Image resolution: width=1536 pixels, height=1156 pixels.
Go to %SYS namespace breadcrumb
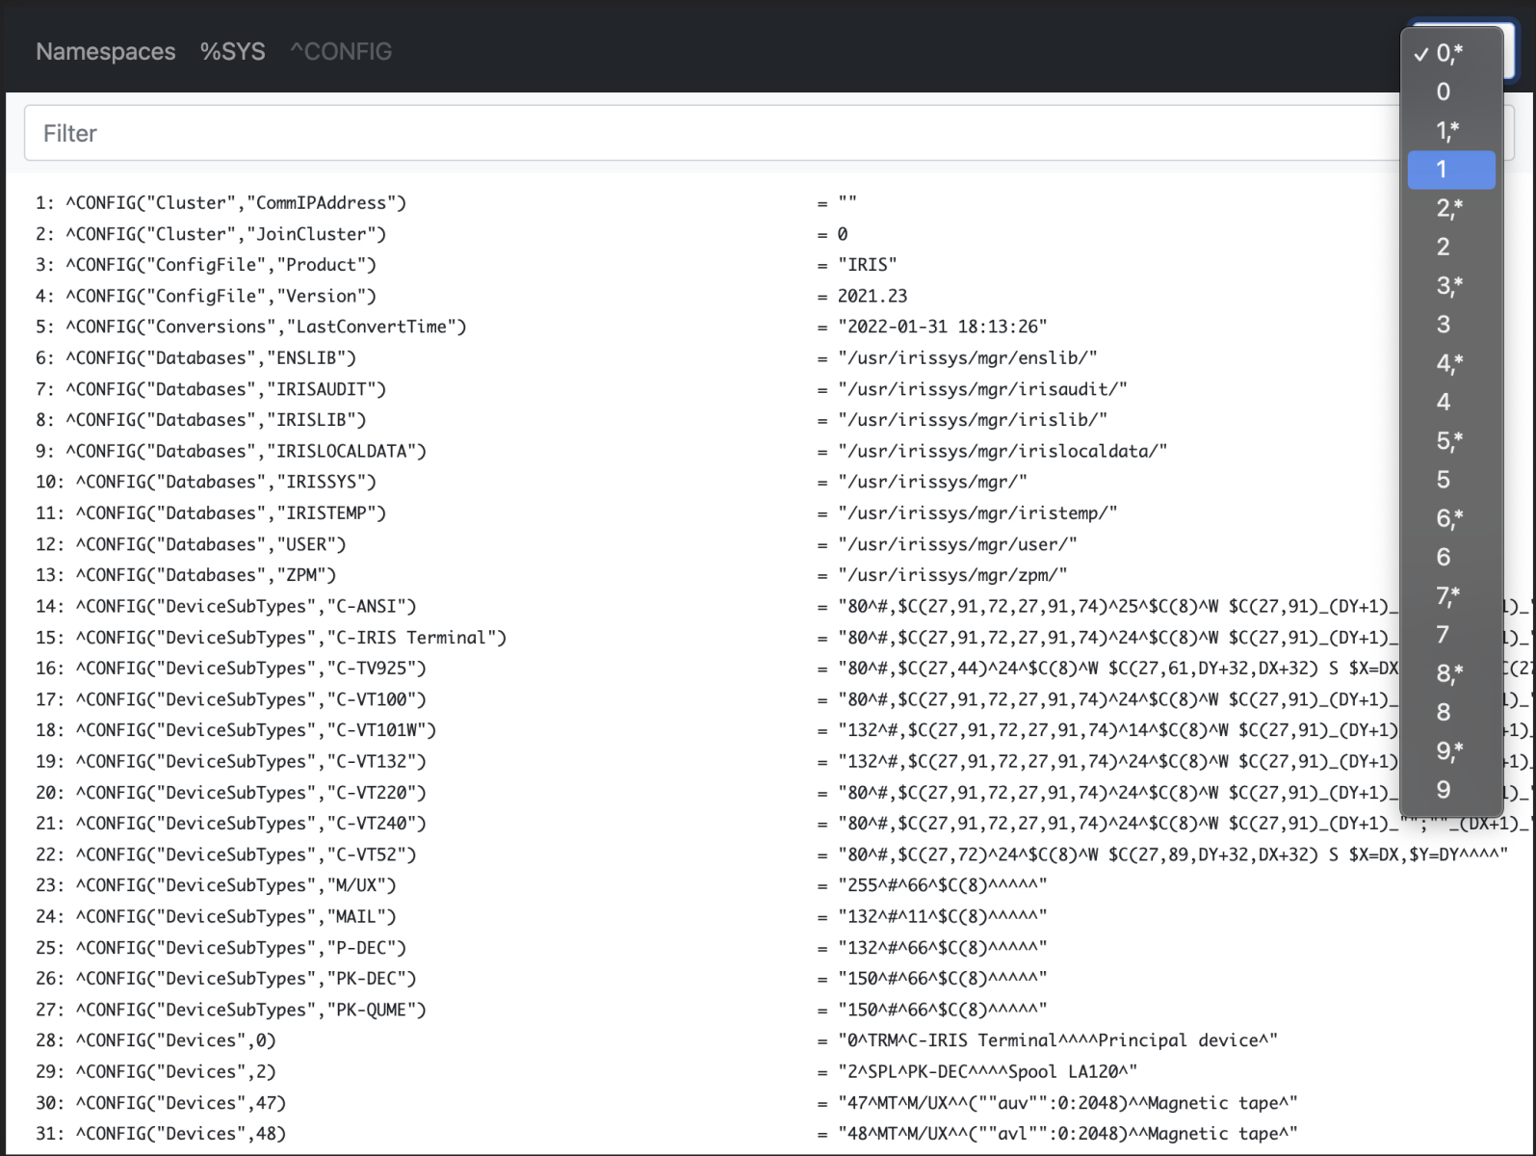click(232, 52)
